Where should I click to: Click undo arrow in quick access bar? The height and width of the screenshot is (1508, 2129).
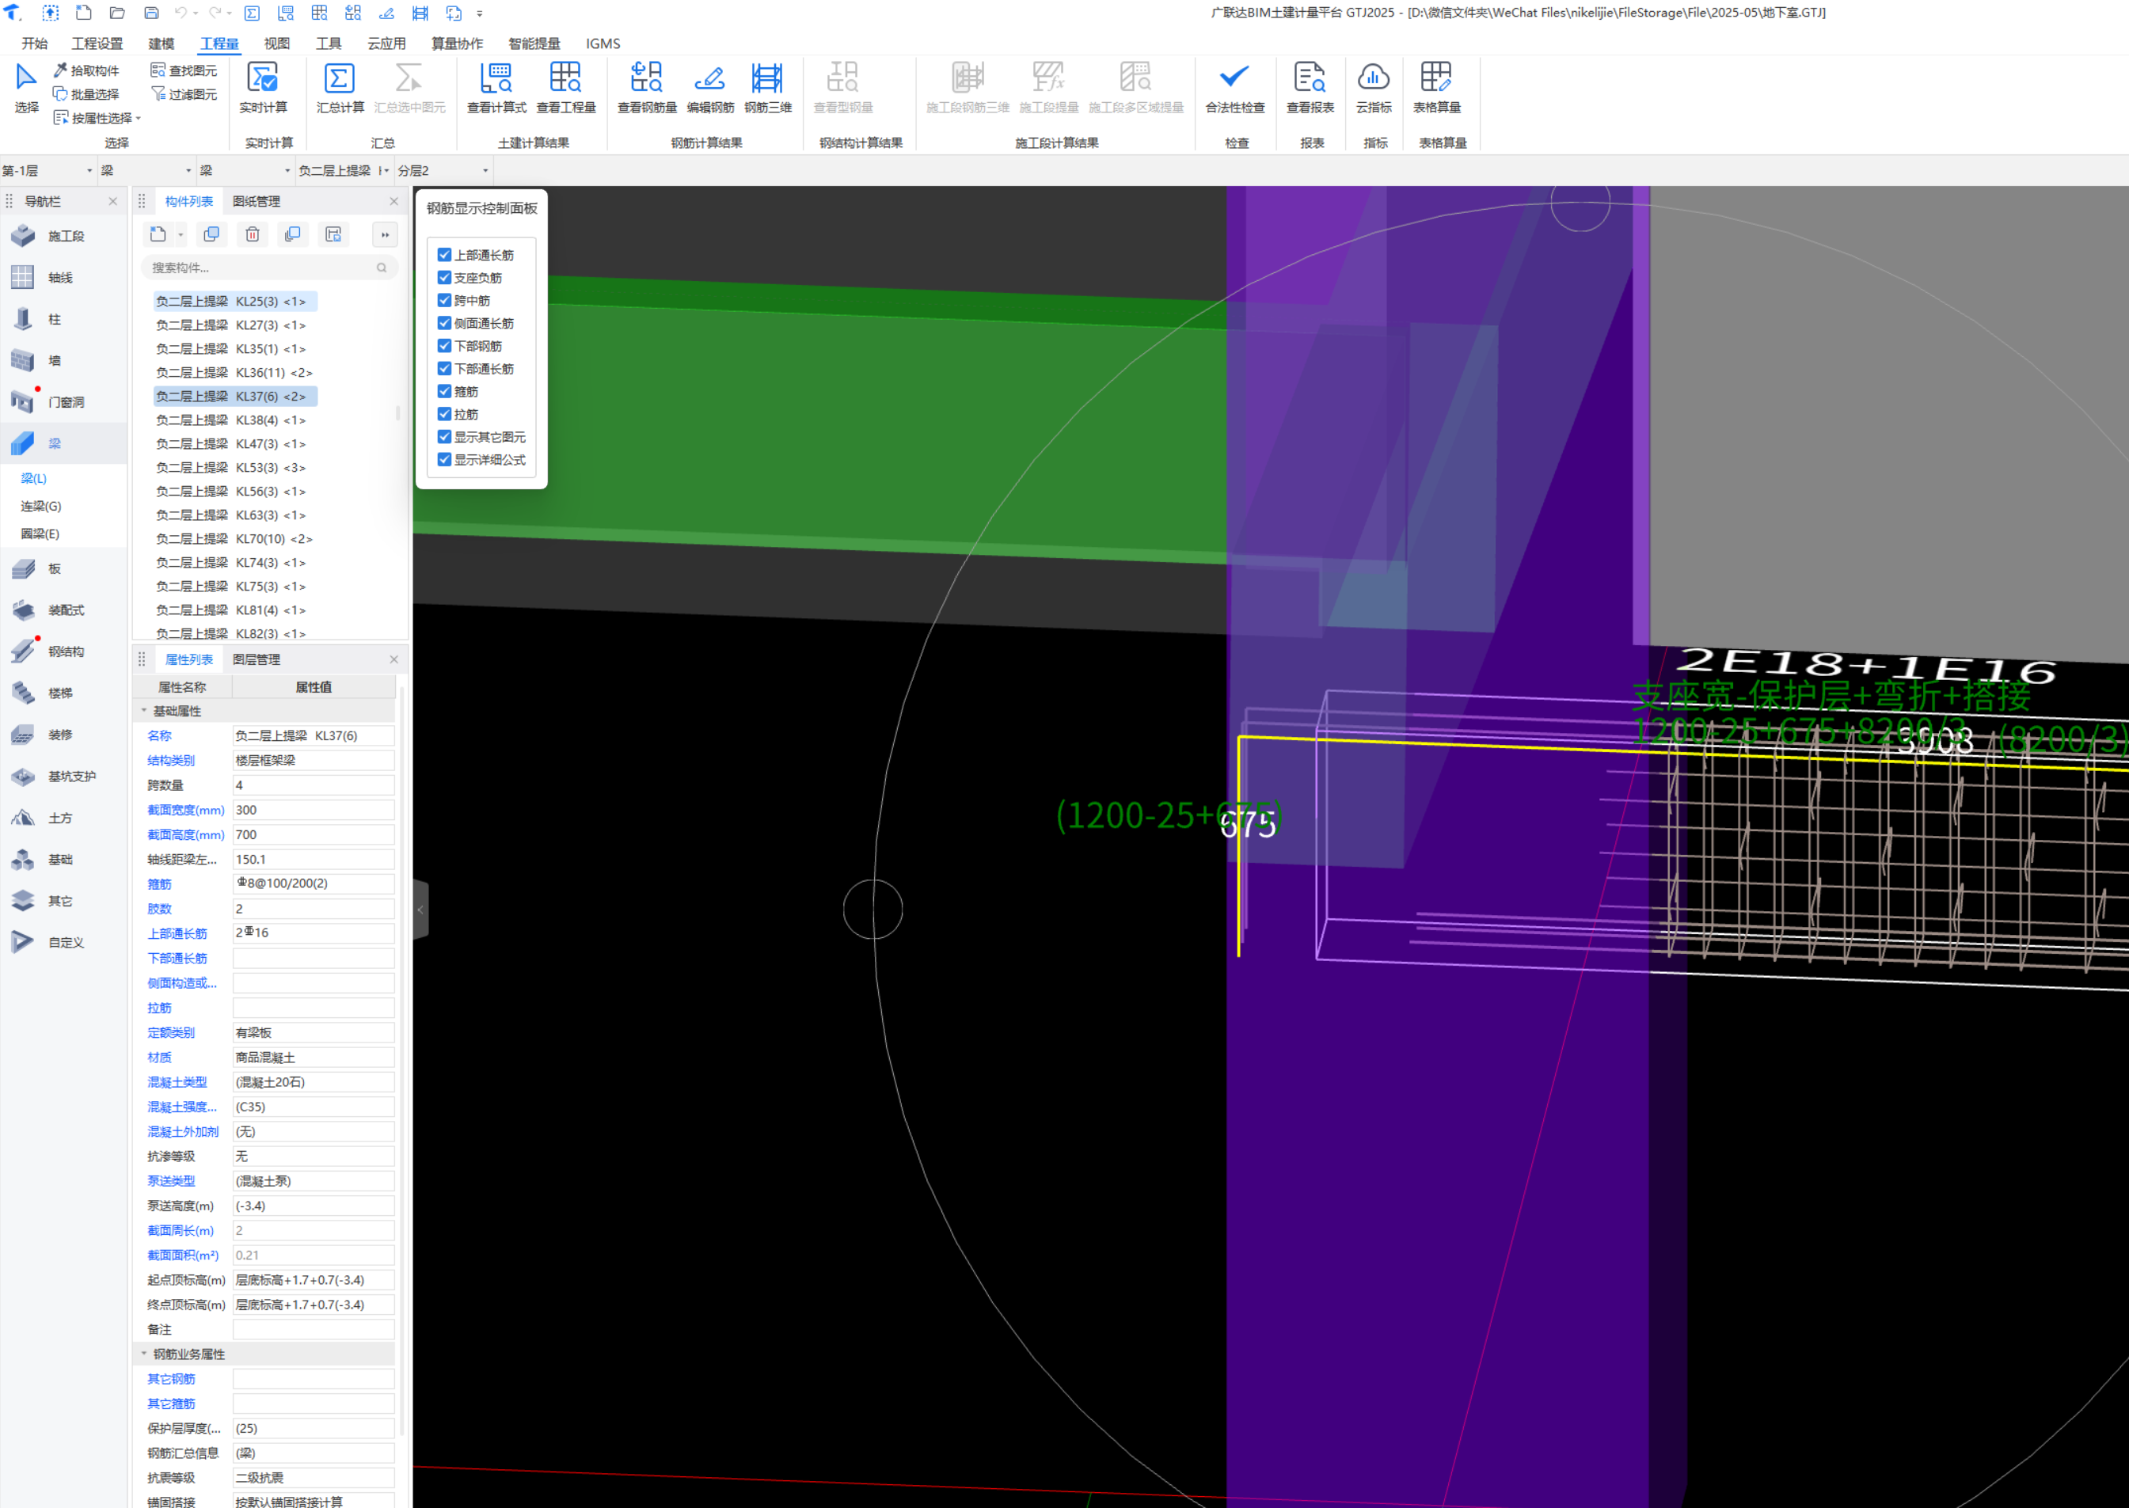pyautogui.click(x=182, y=13)
